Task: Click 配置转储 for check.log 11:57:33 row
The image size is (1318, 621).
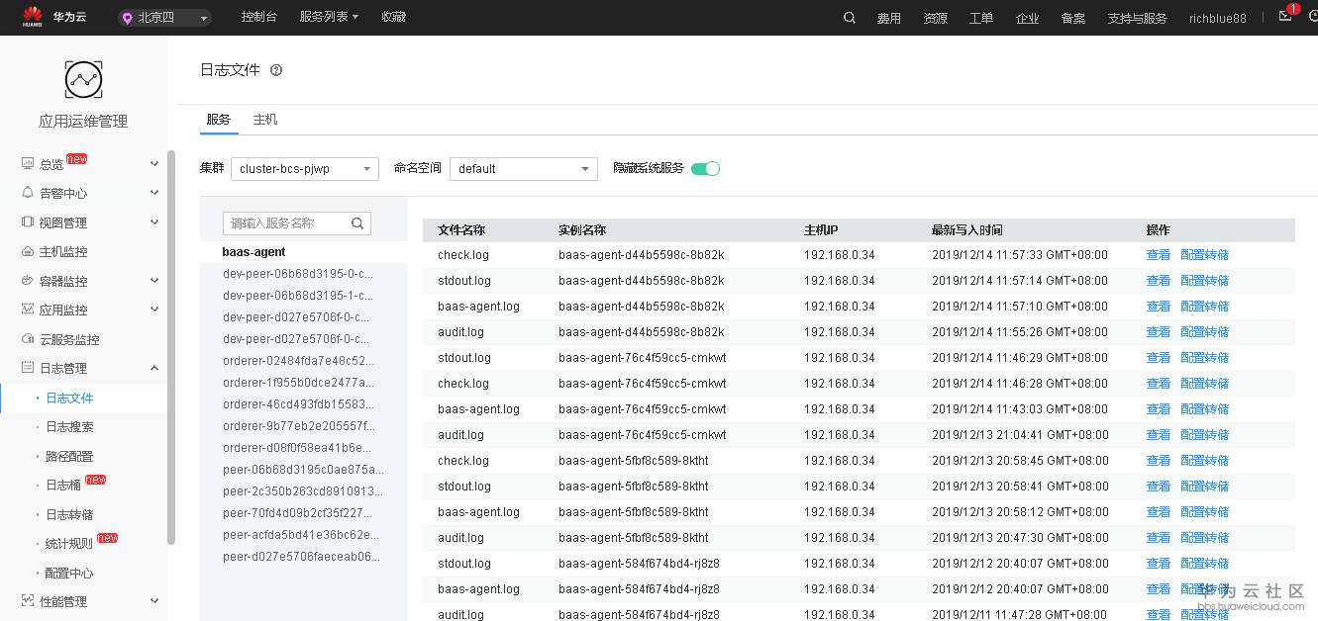Action: tap(1205, 255)
